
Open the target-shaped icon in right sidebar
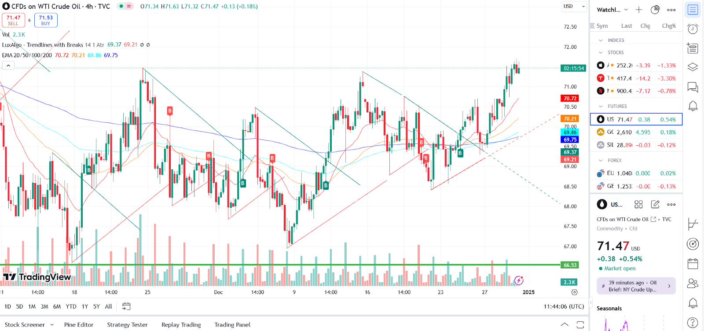coord(693,244)
